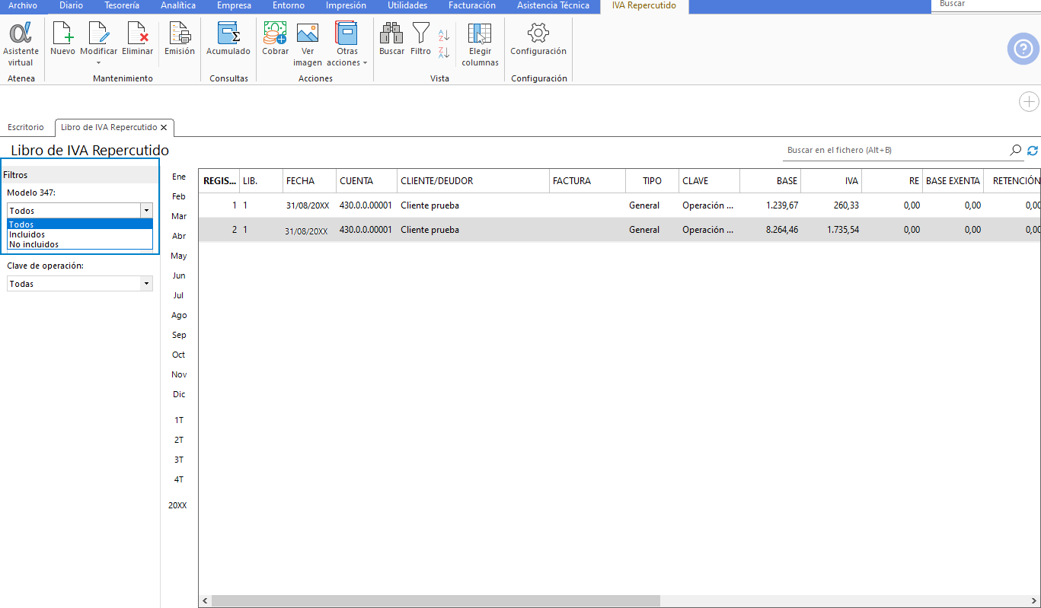
Task: Switch to the Utilidades ribbon tab
Action: tap(407, 5)
